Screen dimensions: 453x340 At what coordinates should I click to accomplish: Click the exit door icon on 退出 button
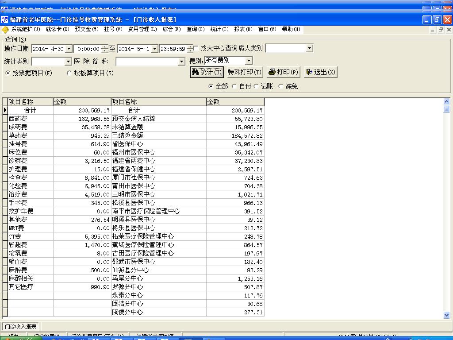pyautogui.click(x=309, y=72)
